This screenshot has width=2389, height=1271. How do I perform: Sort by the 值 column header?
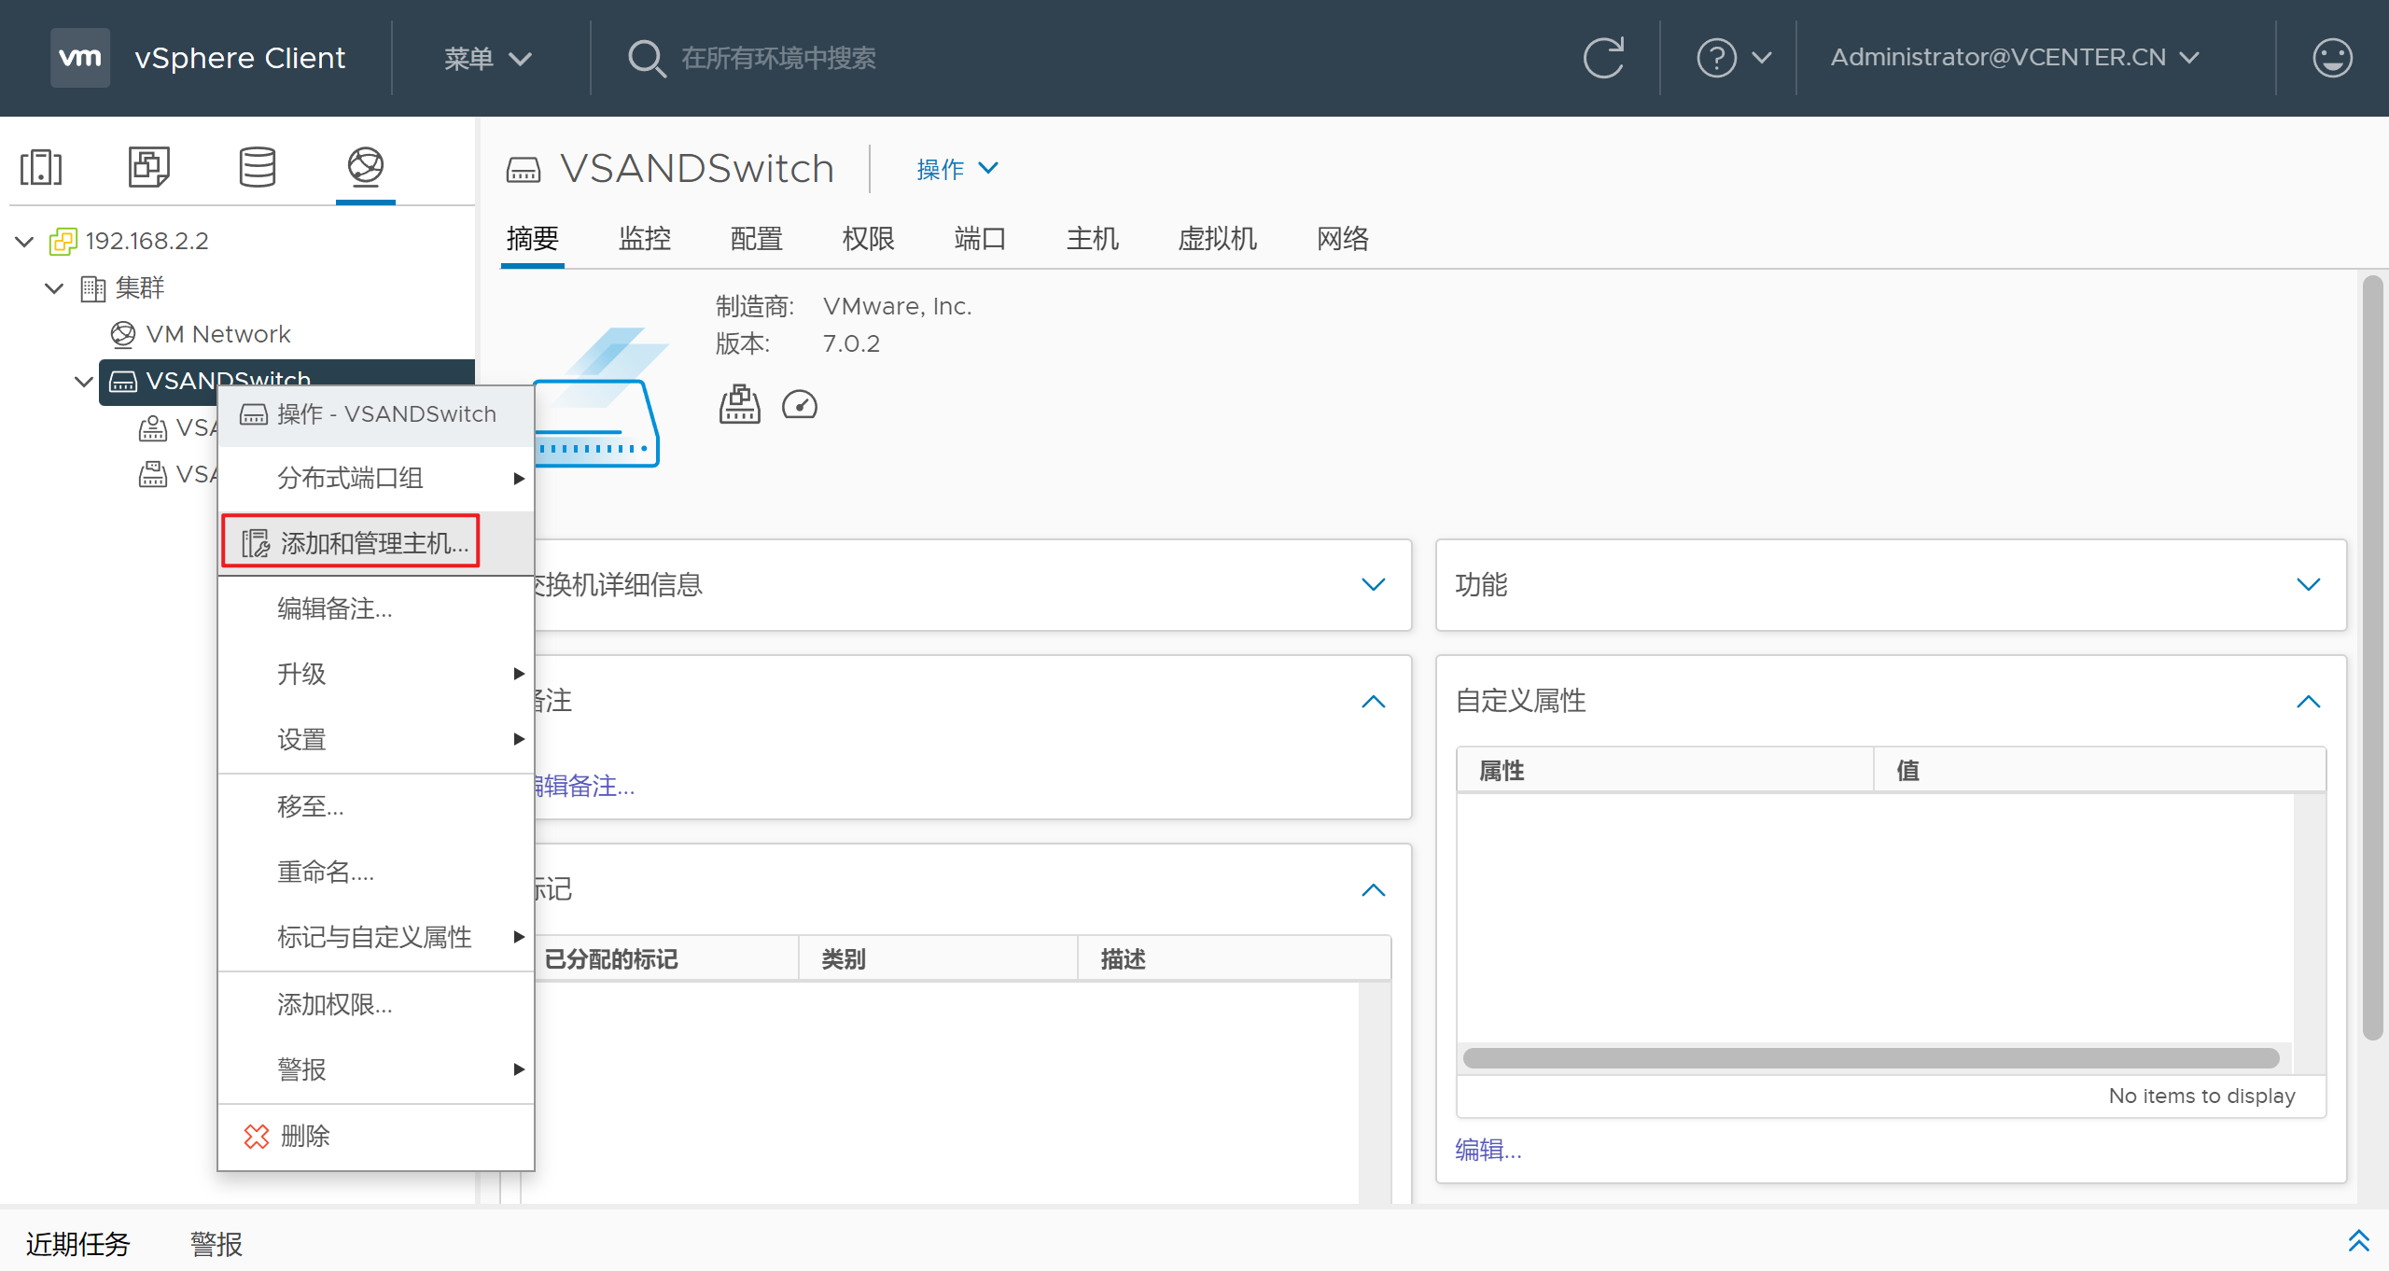point(2100,771)
